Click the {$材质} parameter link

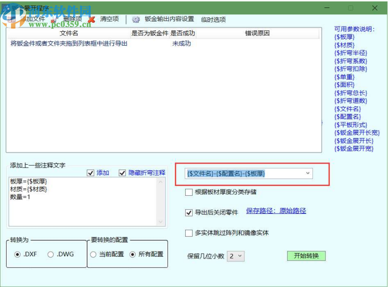[x=345, y=45]
